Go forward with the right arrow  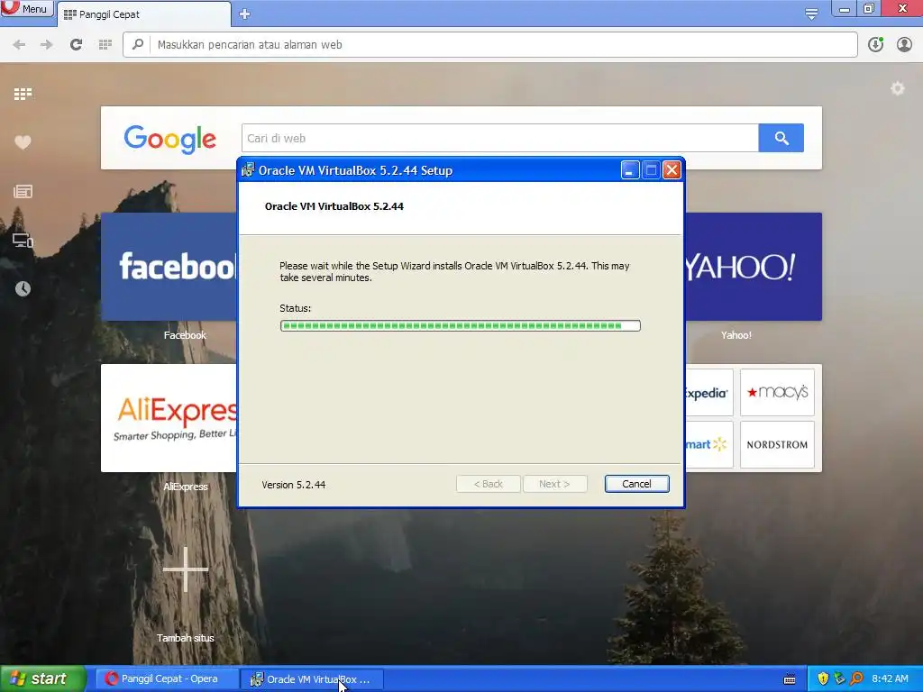47,45
